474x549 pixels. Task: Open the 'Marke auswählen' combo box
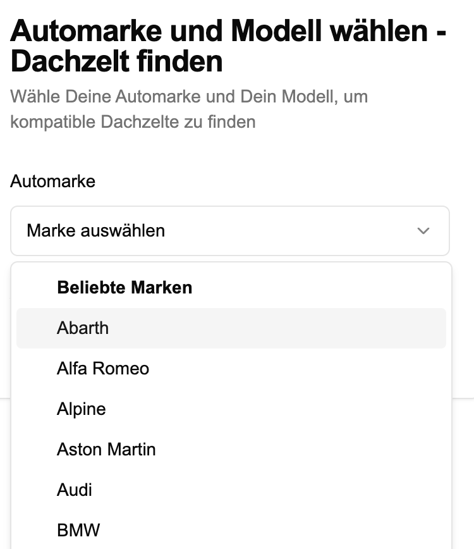click(230, 231)
